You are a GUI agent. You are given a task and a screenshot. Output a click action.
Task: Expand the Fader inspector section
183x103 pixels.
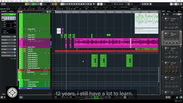click(x=9, y=52)
